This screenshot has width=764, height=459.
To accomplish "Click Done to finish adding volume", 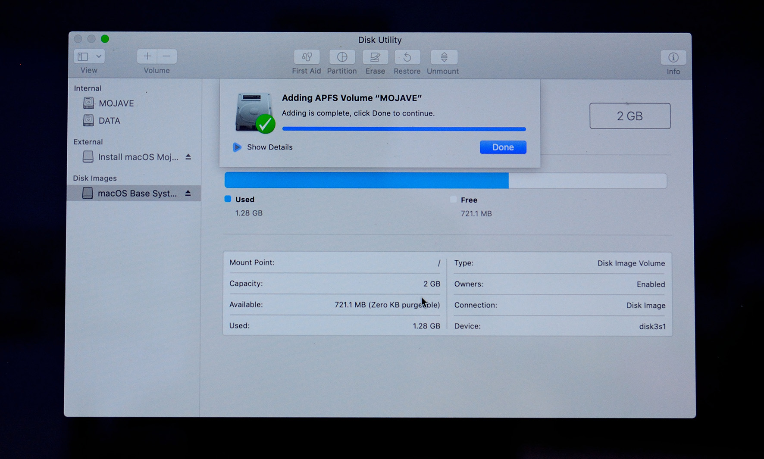I will [503, 147].
